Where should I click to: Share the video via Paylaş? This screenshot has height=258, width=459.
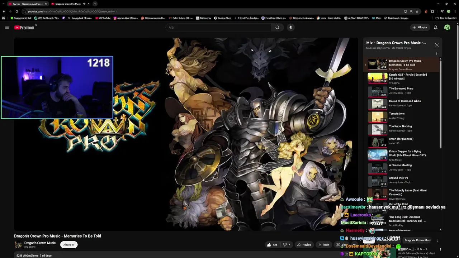click(304, 245)
